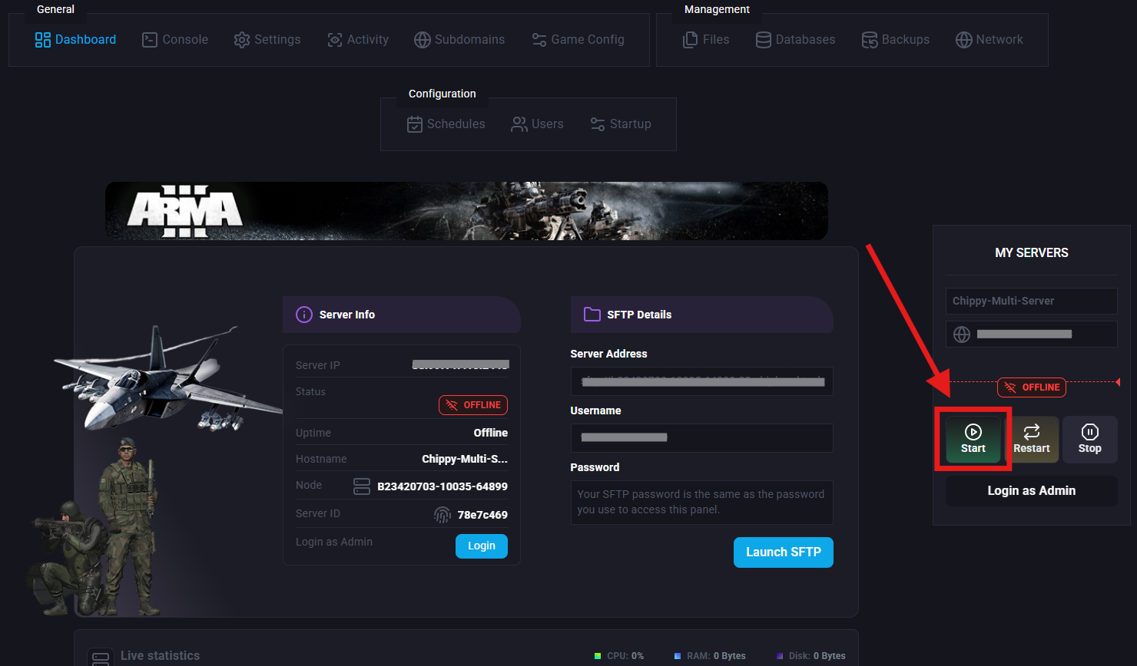Click the Schedules calendar icon
This screenshot has height=666, width=1137.
click(x=415, y=124)
